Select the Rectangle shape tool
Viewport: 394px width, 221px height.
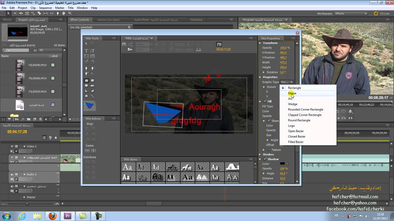[x=86, y=80]
